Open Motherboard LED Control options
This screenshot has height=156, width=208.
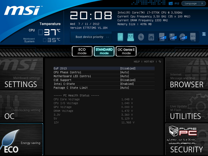124,76
